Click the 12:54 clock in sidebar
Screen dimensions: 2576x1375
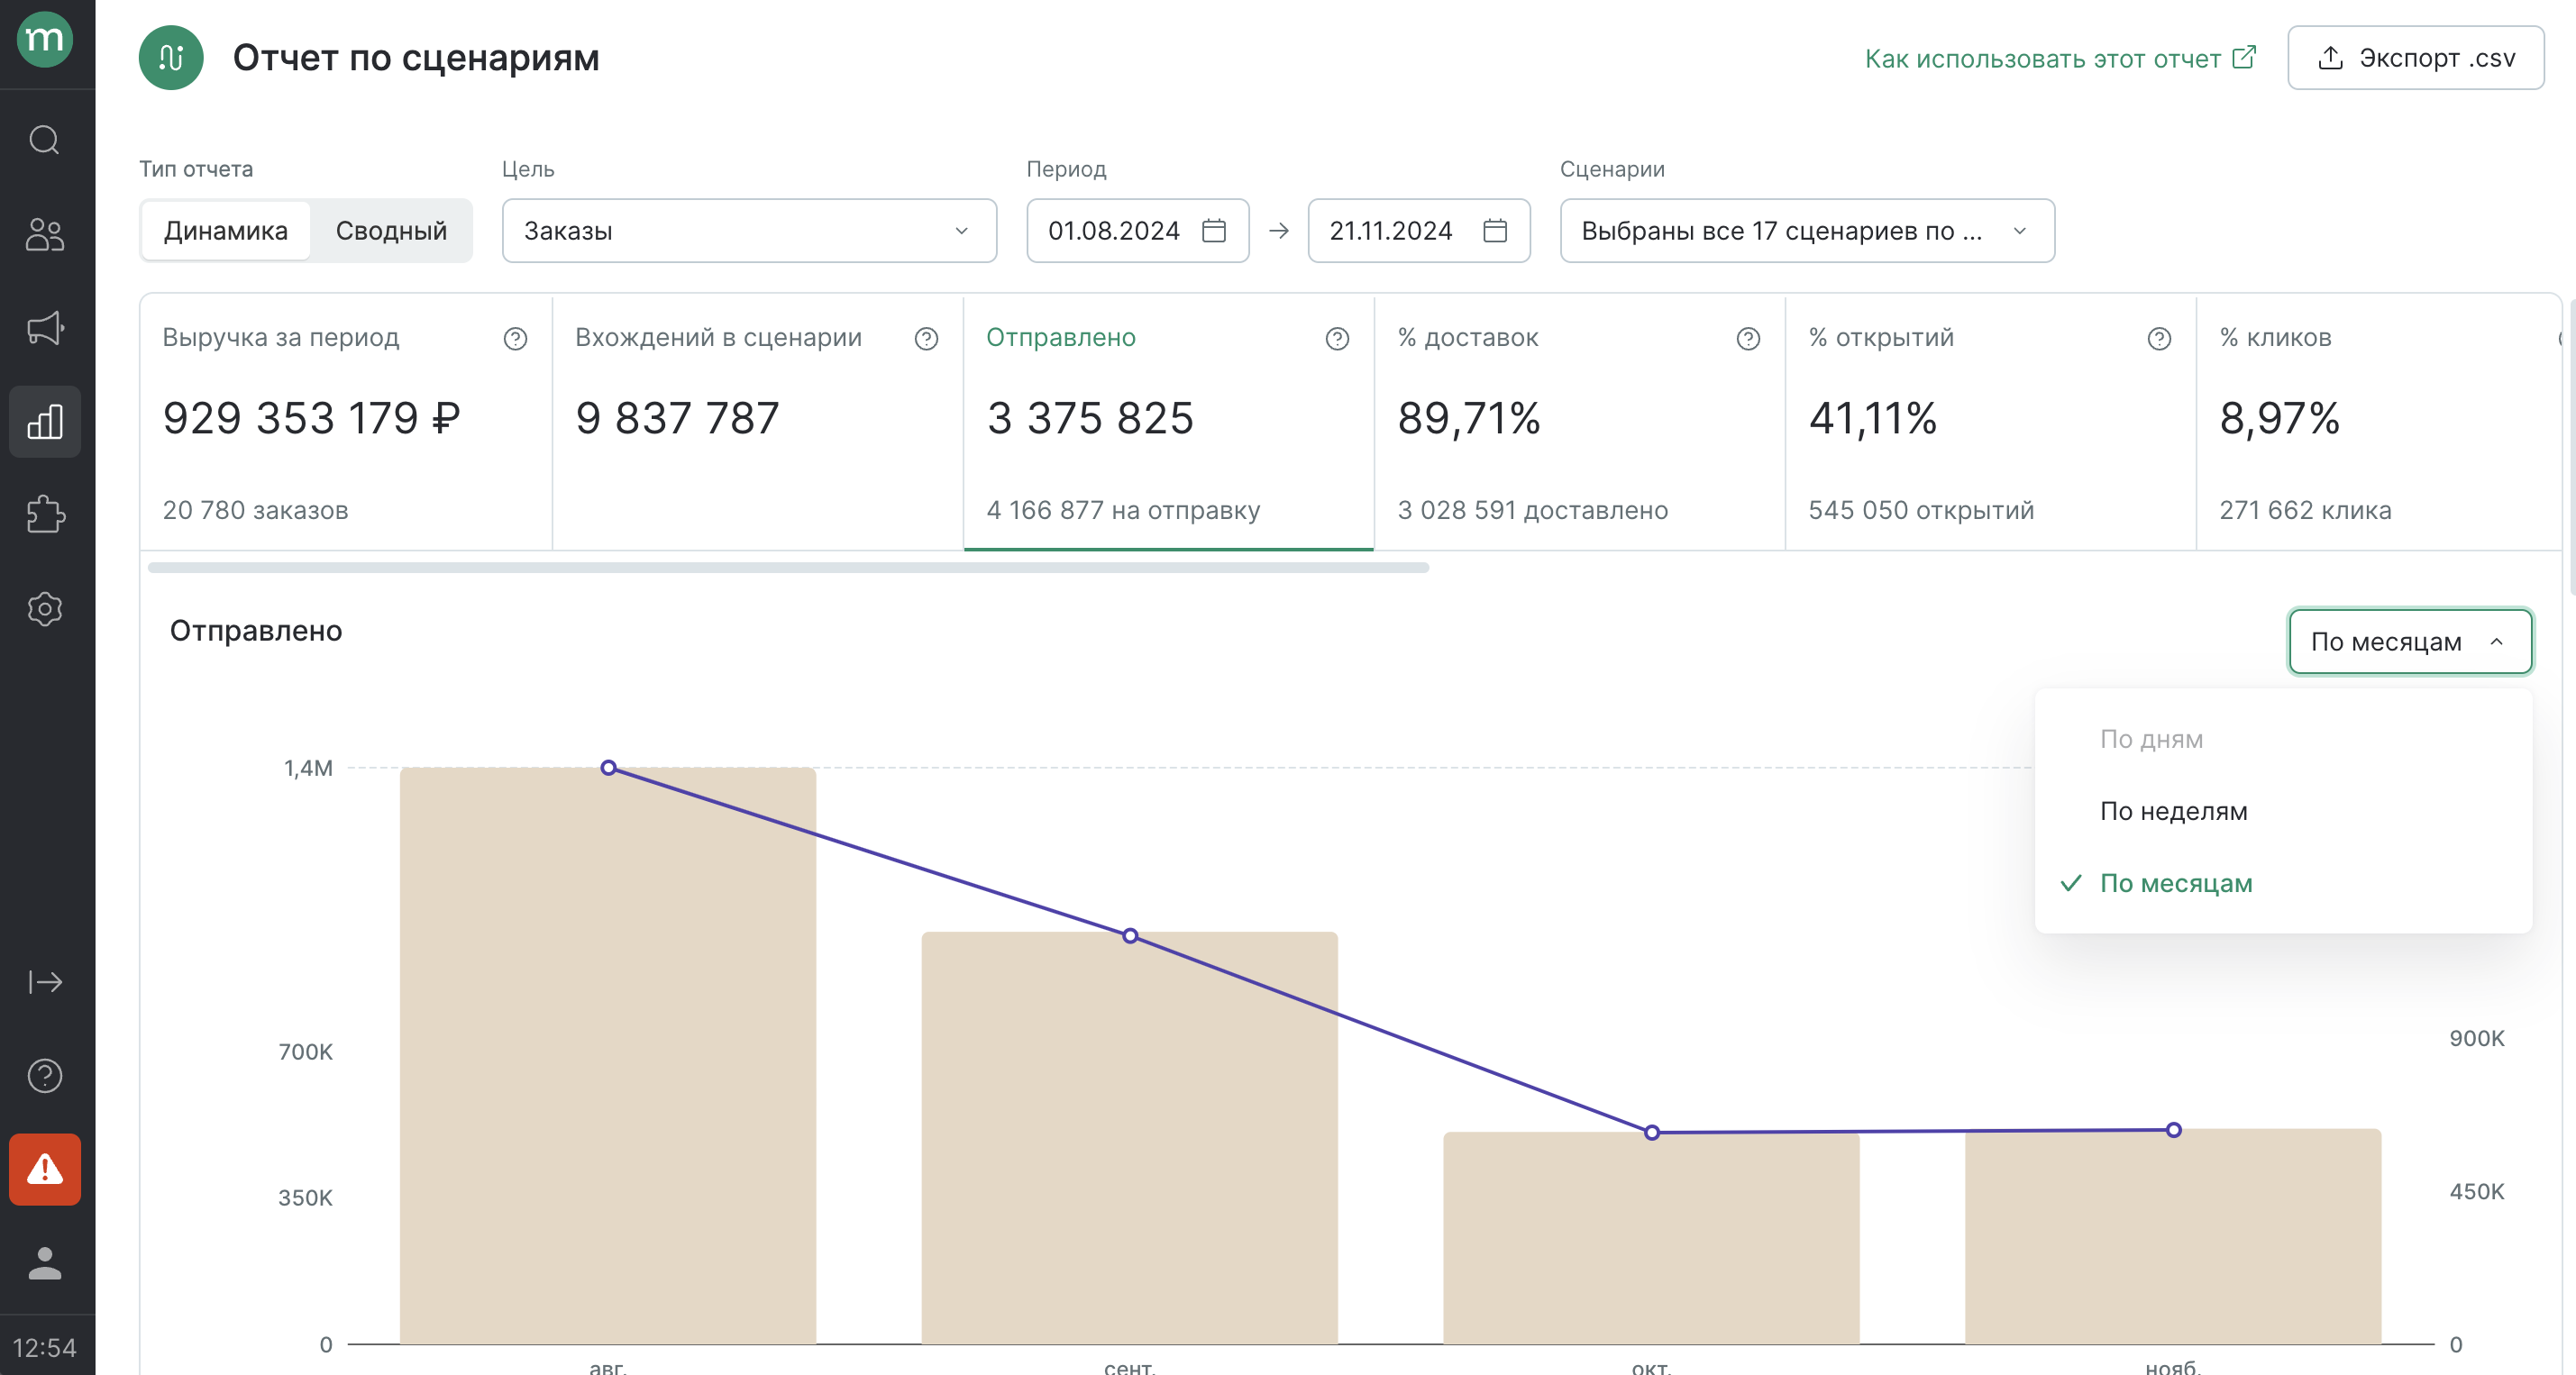tap(45, 1348)
